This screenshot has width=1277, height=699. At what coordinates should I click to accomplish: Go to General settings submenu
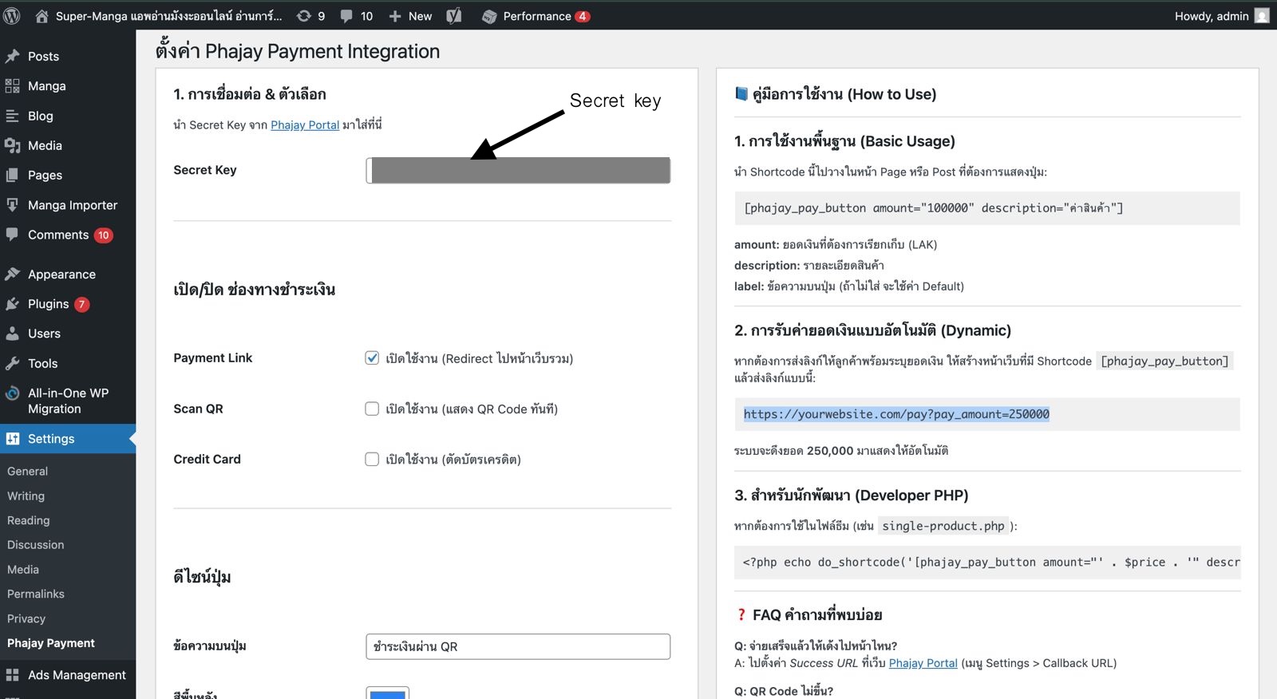[27, 472]
